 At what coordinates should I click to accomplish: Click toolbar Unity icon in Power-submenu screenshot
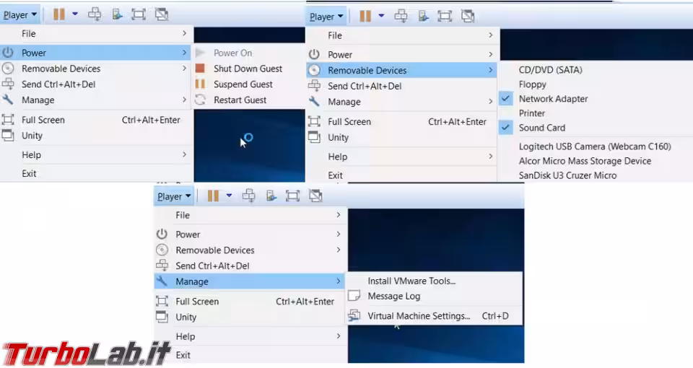click(161, 14)
